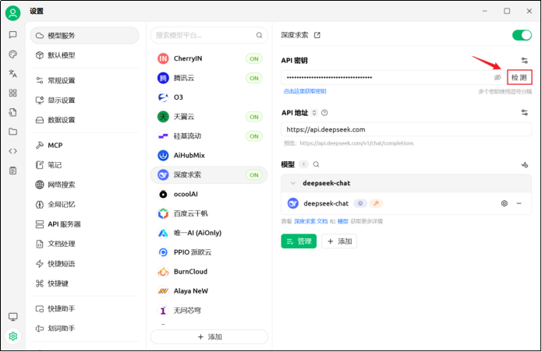Select the 天翼云 provider
The width and height of the screenshot is (542, 352).
pyautogui.click(x=209, y=117)
